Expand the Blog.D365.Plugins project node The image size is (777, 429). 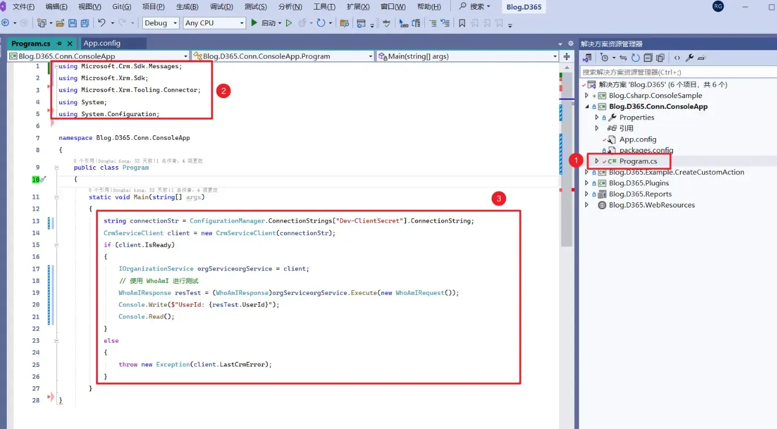coord(587,183)
